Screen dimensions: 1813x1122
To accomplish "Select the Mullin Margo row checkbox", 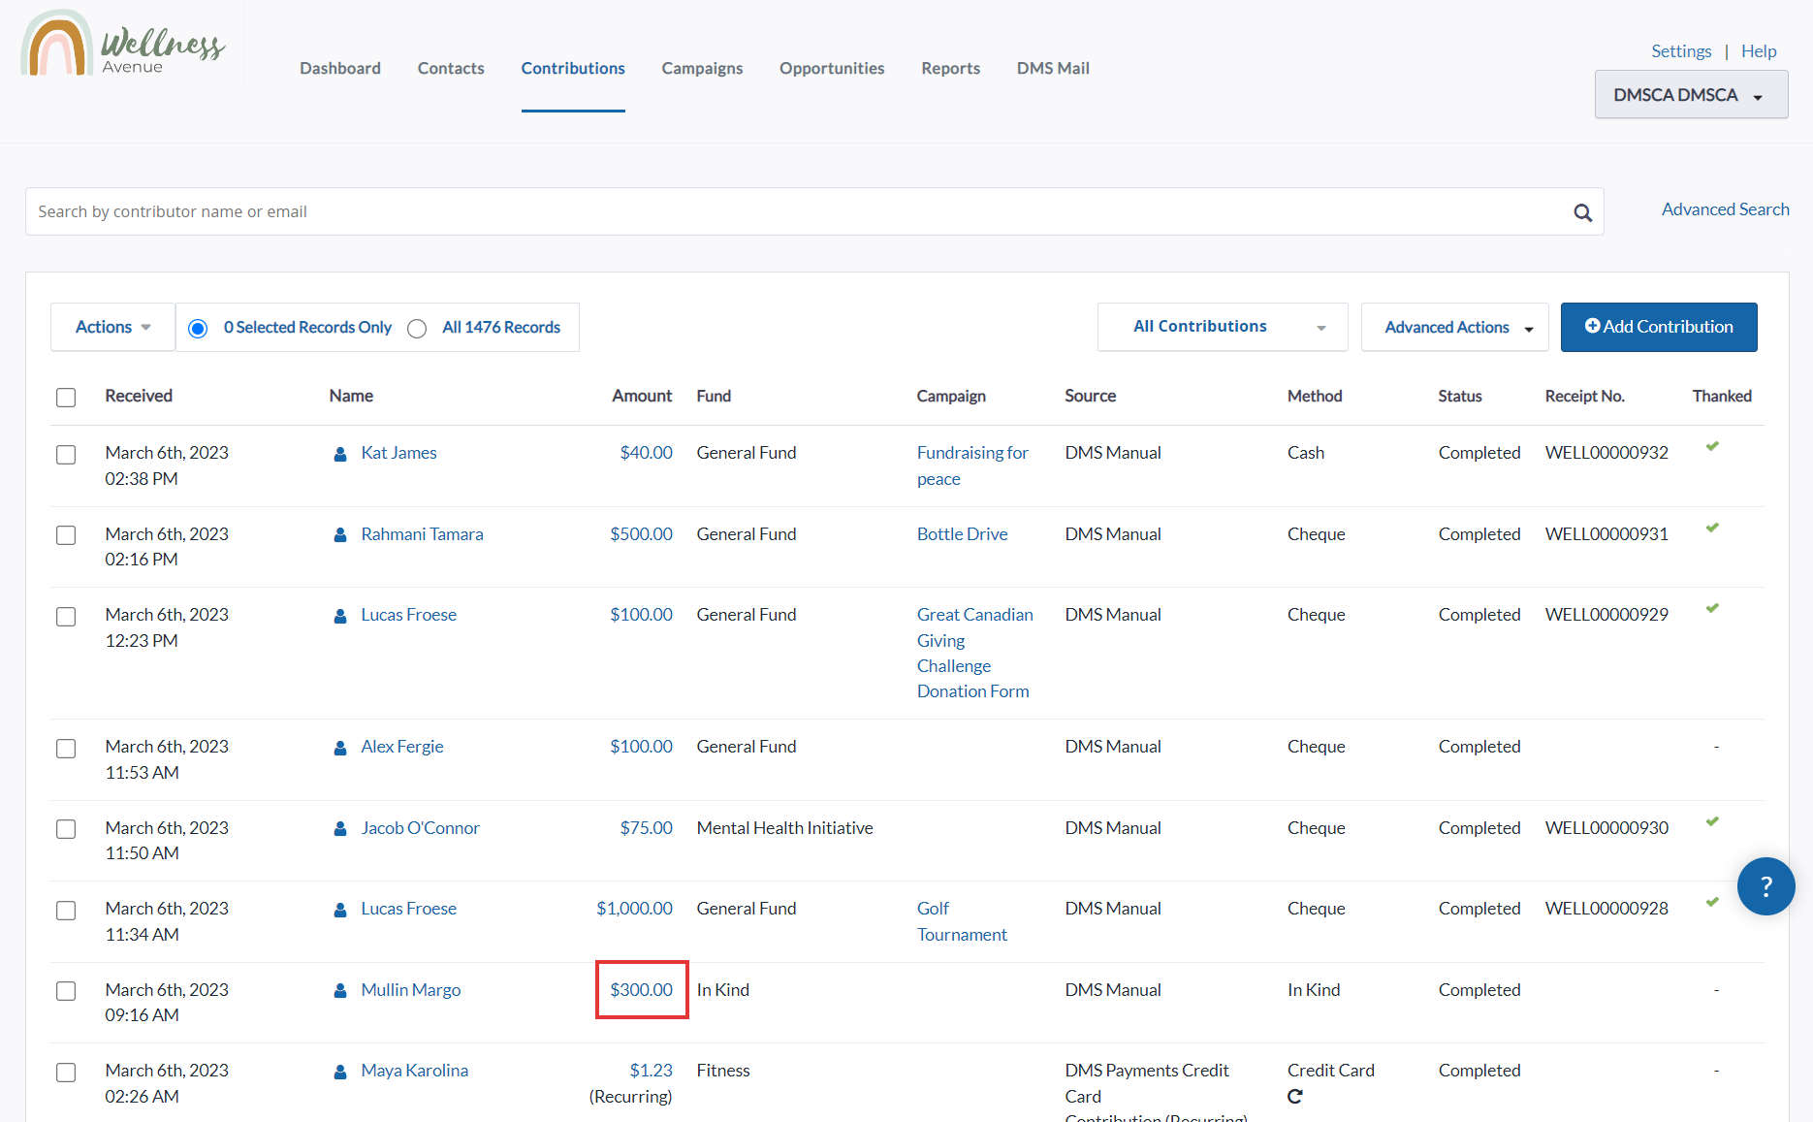I will point(66,991).
